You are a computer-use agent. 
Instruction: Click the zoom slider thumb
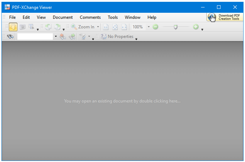point(176,27)
